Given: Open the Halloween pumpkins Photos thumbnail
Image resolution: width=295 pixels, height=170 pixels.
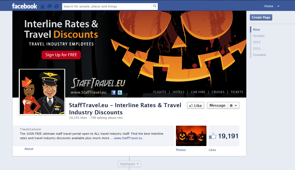Looking at the screenshot, I should point(191,136).
